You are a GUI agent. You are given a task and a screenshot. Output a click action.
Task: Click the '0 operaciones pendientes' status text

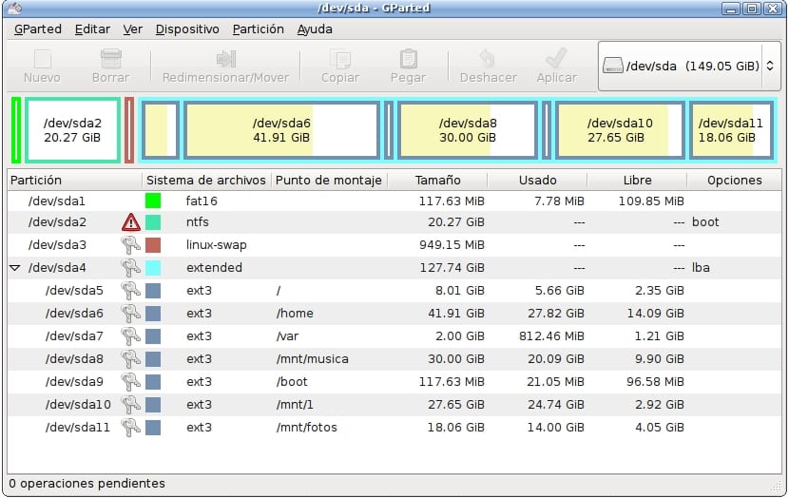[x=87, y=484]
